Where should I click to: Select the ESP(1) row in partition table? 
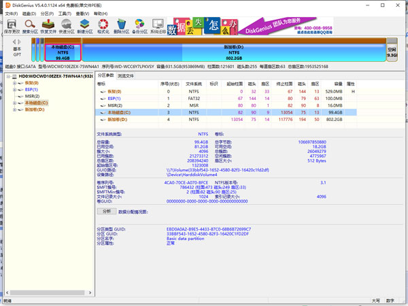click(116, 98)
